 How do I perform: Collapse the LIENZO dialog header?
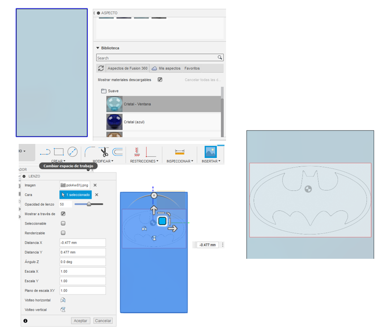coord(24,176)
